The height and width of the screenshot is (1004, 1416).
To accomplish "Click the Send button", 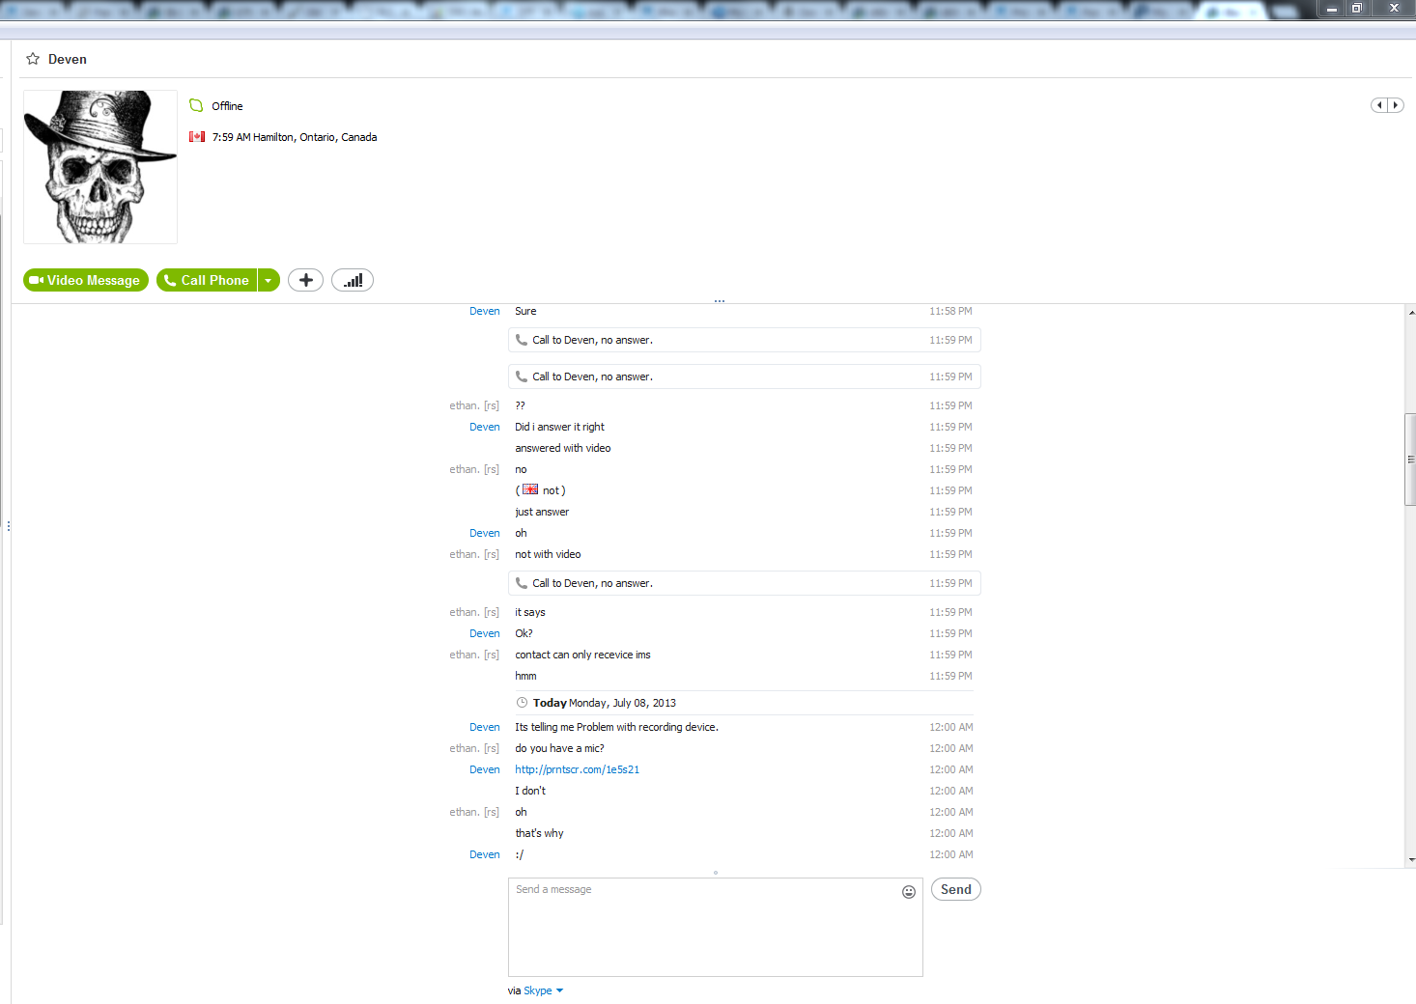I will [x=956, y=889].
